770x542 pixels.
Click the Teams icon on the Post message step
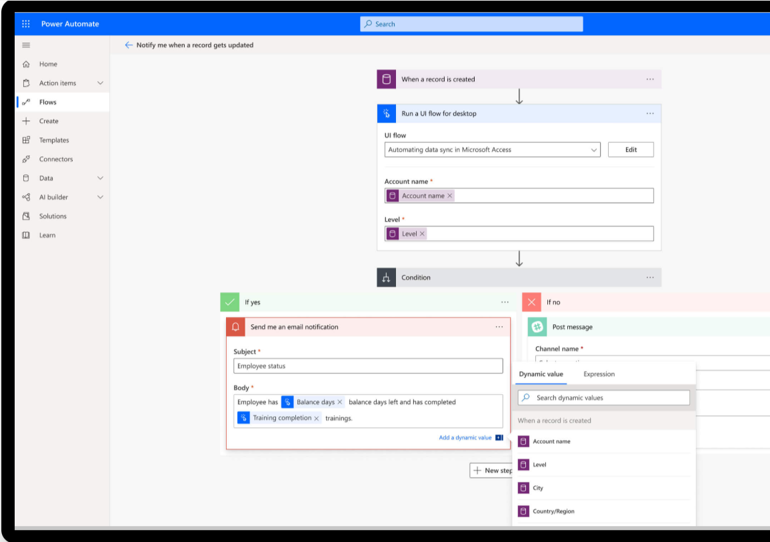536,327
